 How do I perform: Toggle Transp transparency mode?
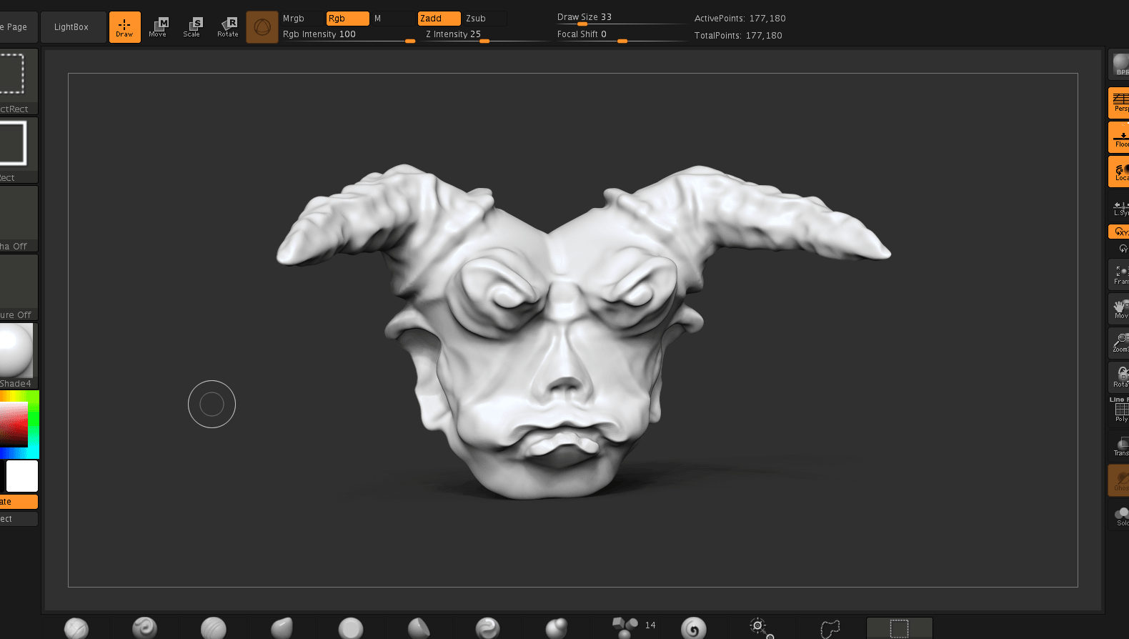pyautogui.click(x=1120, y=445)
